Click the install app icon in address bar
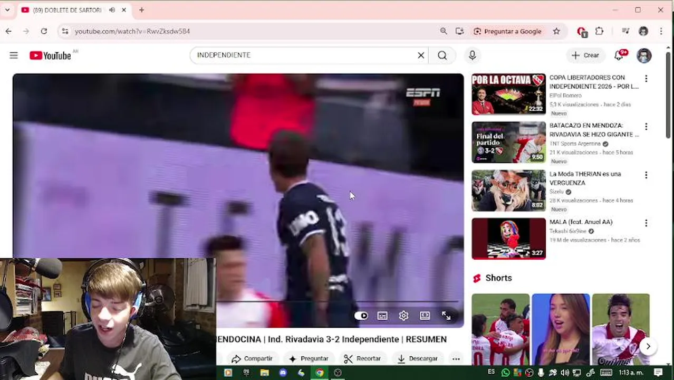674x380 pixels. tap(459, 31)
